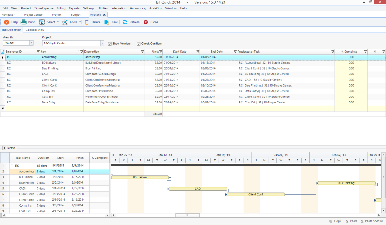Click Gantt timeline right arrow after Feb 09
This screenshot has width=386, height=225.
coord(379,155)
